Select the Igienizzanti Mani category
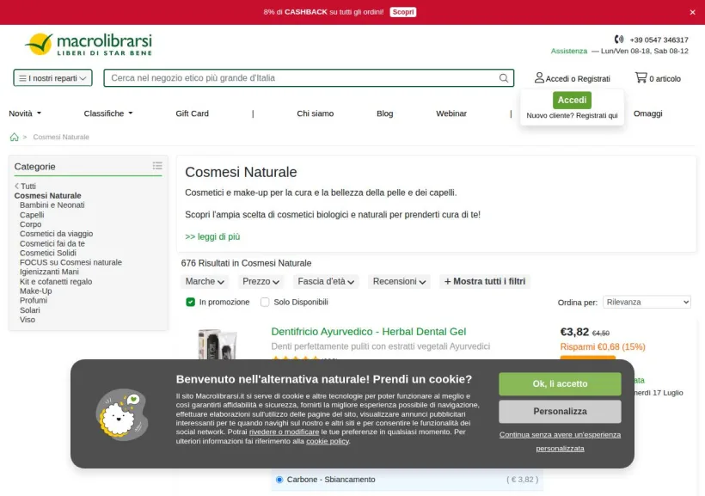 tap(49, 272)
